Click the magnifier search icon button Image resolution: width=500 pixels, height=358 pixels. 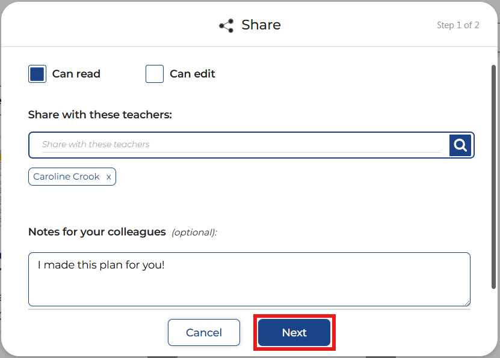pos(460,145)
